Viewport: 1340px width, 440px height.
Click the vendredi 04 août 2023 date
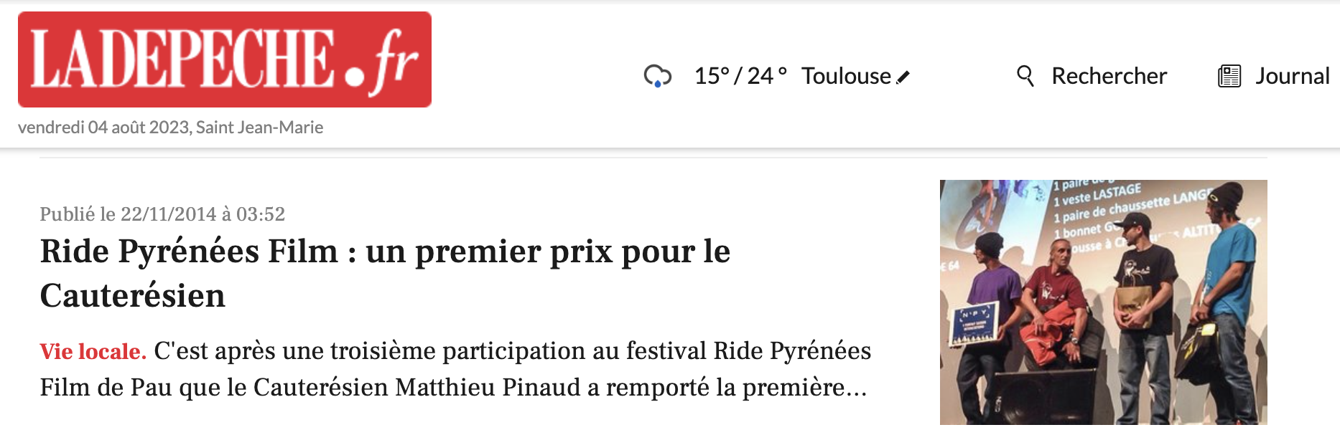pos(103,128)
